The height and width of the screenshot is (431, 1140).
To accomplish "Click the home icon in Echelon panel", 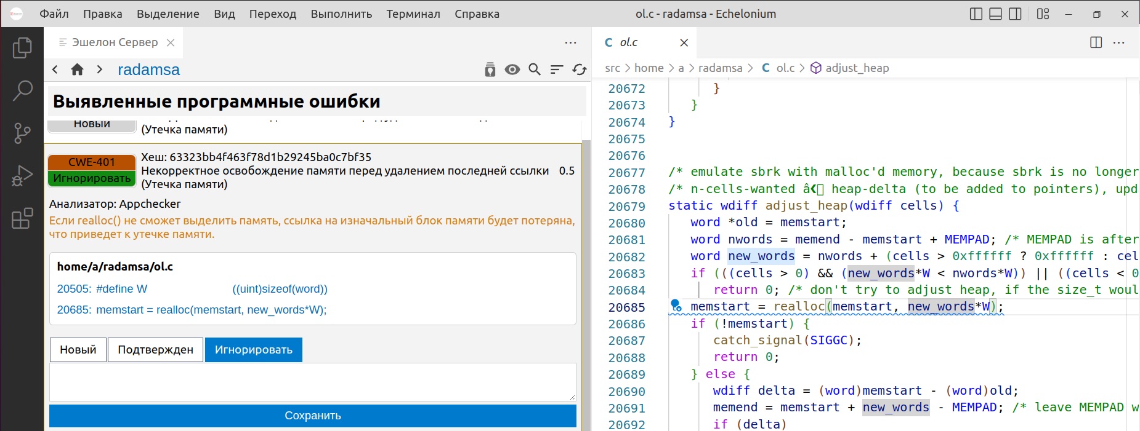I will point(77,69).
